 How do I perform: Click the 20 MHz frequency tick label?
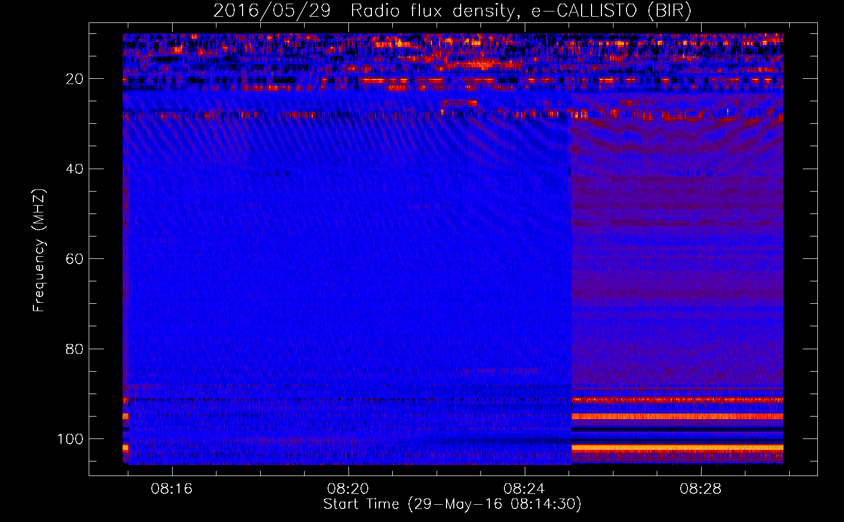(75, 79)
